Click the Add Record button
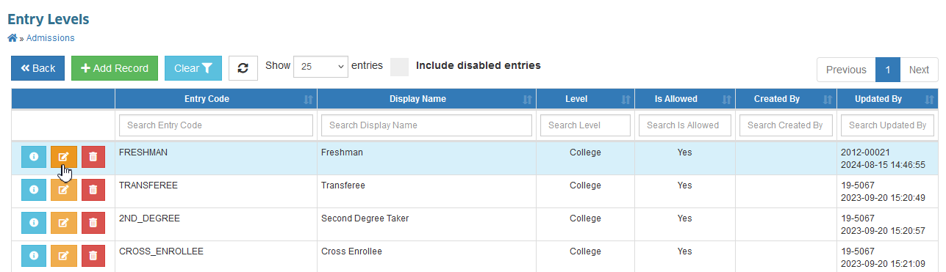 click(115, 68)
